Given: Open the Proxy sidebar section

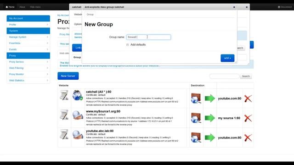Looking at the screenshot, I should pyautogui.click(x=28, y=55).
